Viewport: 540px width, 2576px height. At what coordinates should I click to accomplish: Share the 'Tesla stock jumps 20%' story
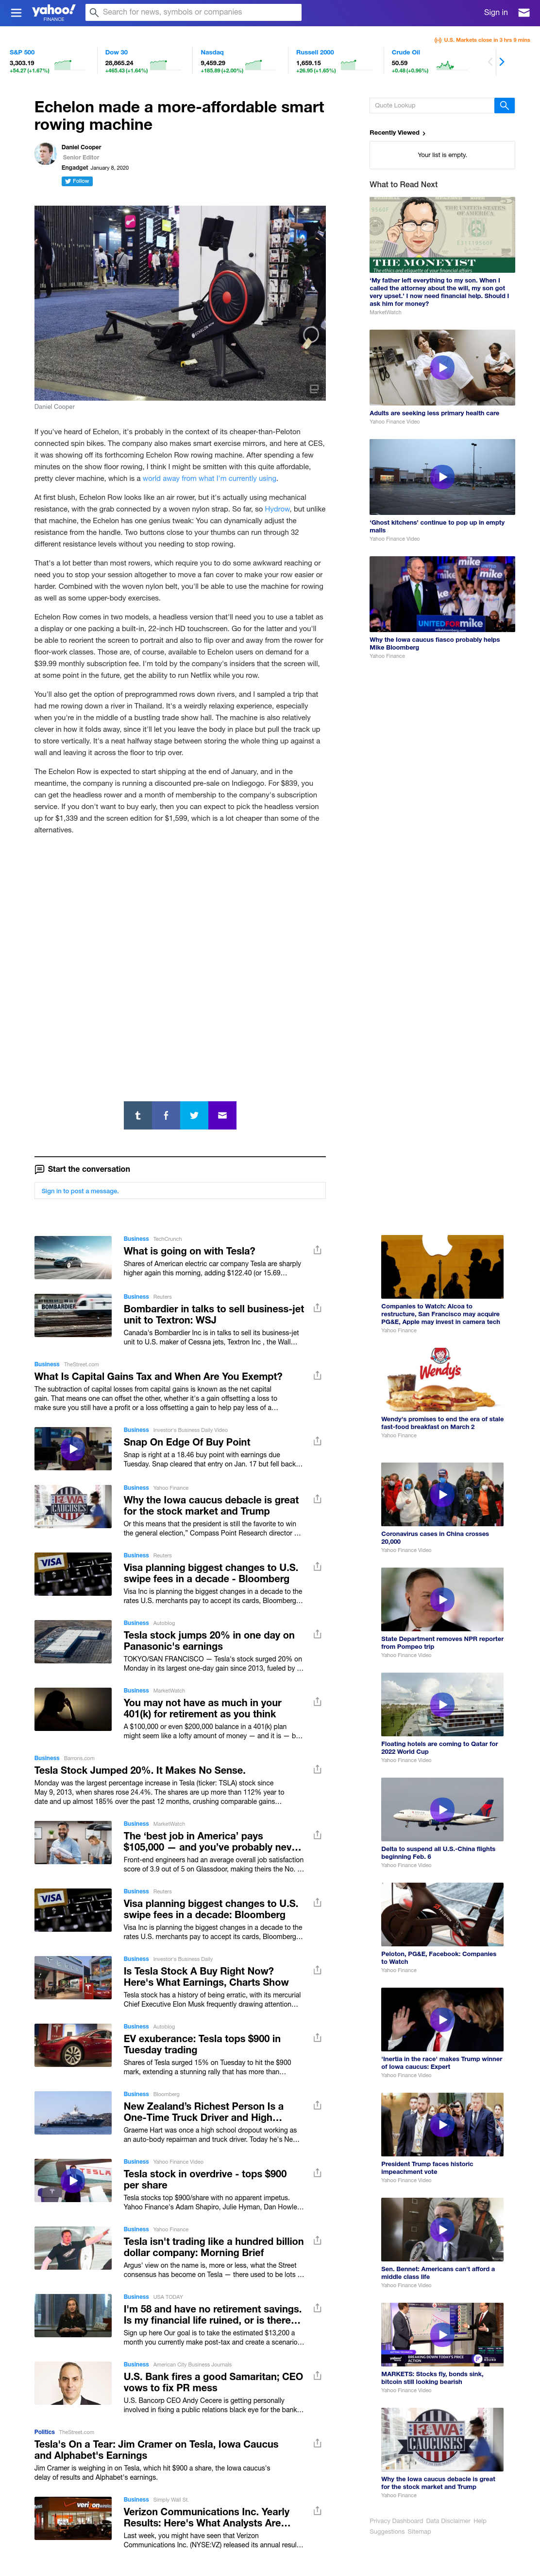318,1634
